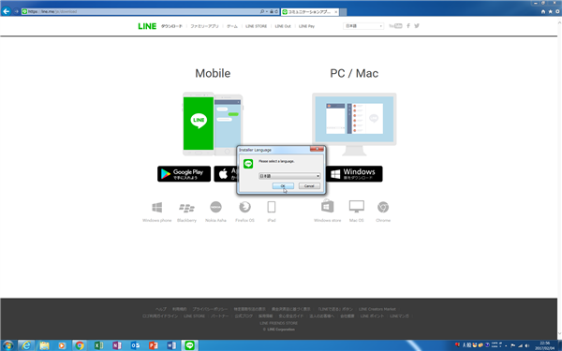Open the LINE Creators Market footer link
Screen dimensions: 562x351
point(377,309)
